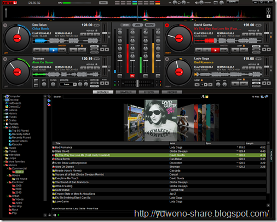This screenshot has height=222, width=277.
Task: Expand the Genres tree node
Action: 4,110
